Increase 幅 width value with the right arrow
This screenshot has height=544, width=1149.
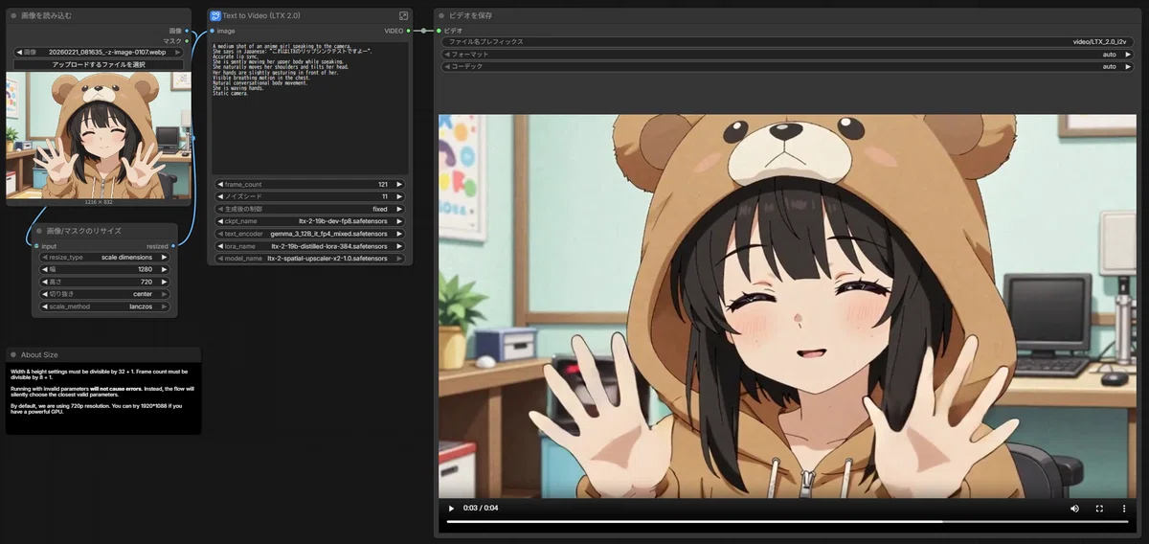click(165, 270)
